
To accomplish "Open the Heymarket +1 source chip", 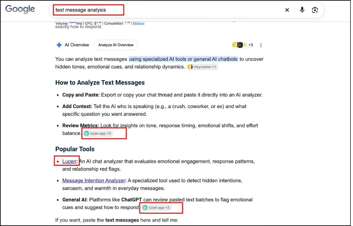I will pos(202,67).
